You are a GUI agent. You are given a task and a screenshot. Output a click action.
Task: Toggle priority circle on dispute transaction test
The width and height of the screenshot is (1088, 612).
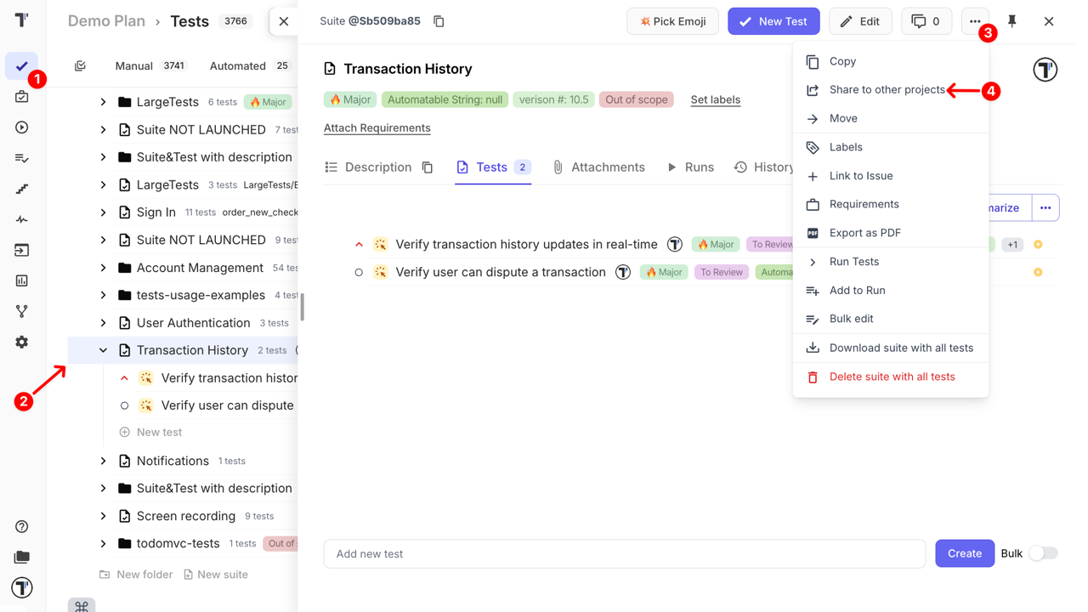pos(359,272)
